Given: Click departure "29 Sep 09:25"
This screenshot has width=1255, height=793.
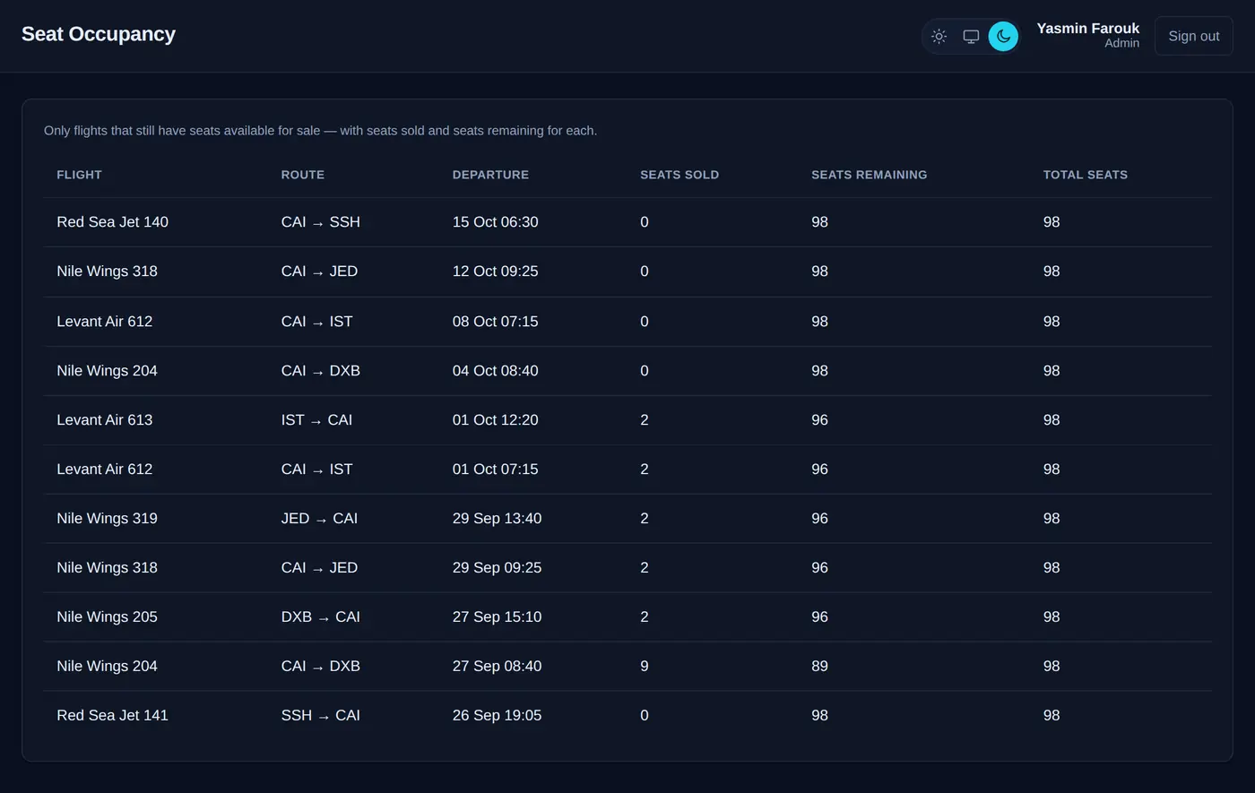Looking at the screenshot, I should click(497, 567).
